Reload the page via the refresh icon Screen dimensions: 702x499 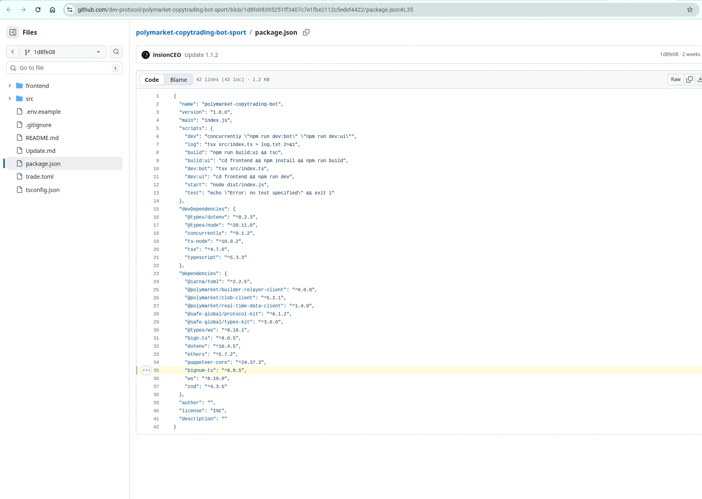38,9
